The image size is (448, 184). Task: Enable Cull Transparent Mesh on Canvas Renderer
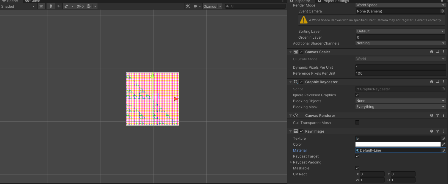pyautogui.click(x=357, y=122)
